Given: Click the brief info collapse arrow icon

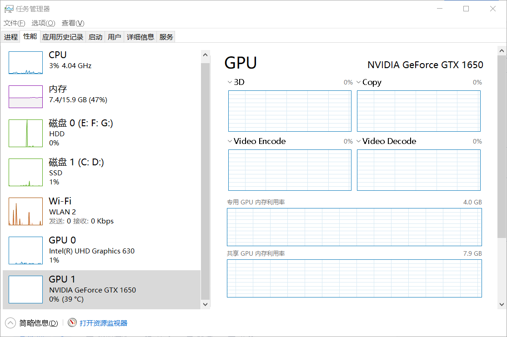Looking at the screenshot, I should (x=10, y=323).
